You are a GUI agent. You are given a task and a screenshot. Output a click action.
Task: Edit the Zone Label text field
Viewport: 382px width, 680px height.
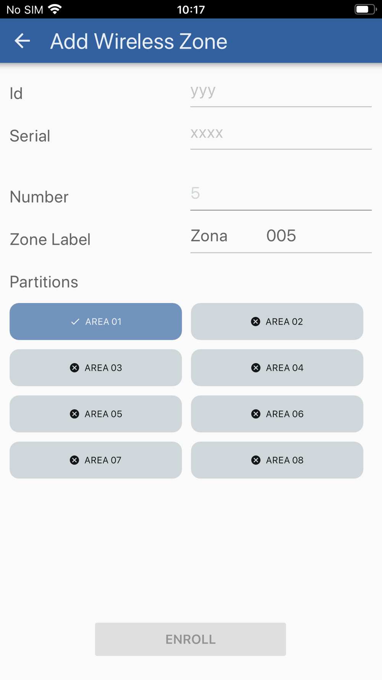(281, 237)
